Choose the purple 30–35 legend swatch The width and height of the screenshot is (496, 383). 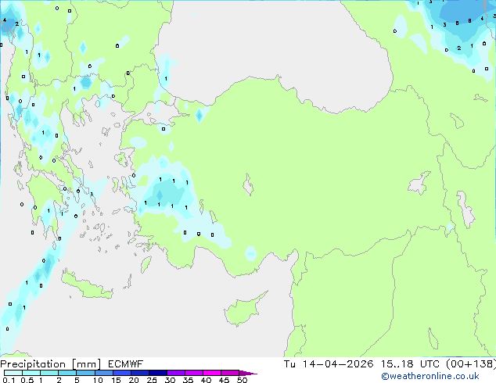pos(178,374)
